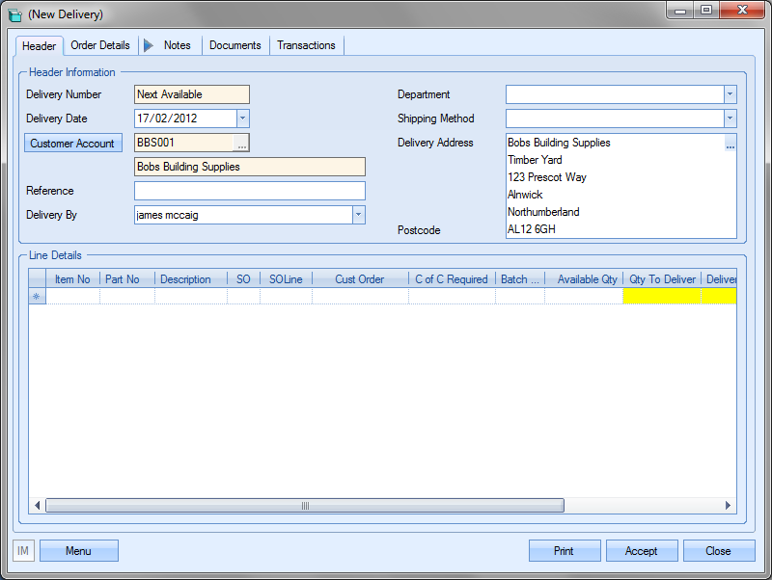
Task: Click the Customer Account browse ellipsis button
Action: pyautogui.click(x=242, y=143)
